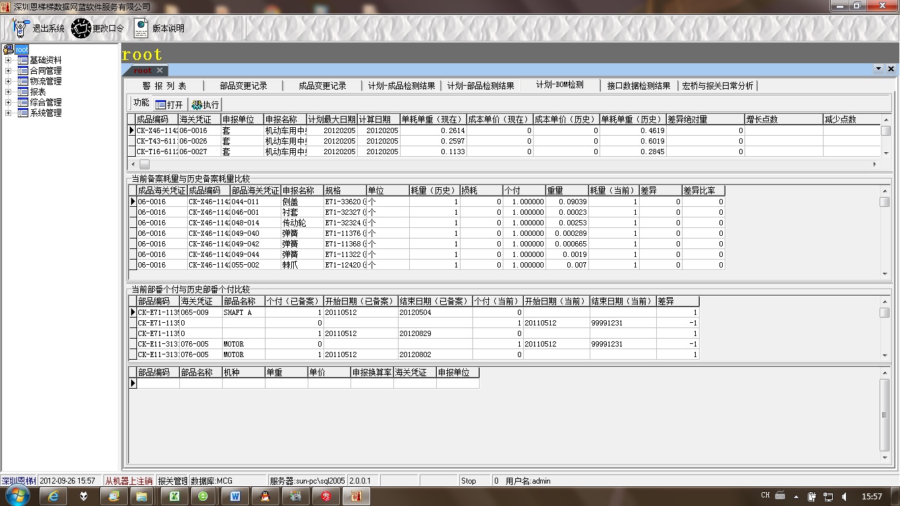Click the 打开 open toolbar button
The height and width of the screenshot is (506, 900).
(169, 105)
